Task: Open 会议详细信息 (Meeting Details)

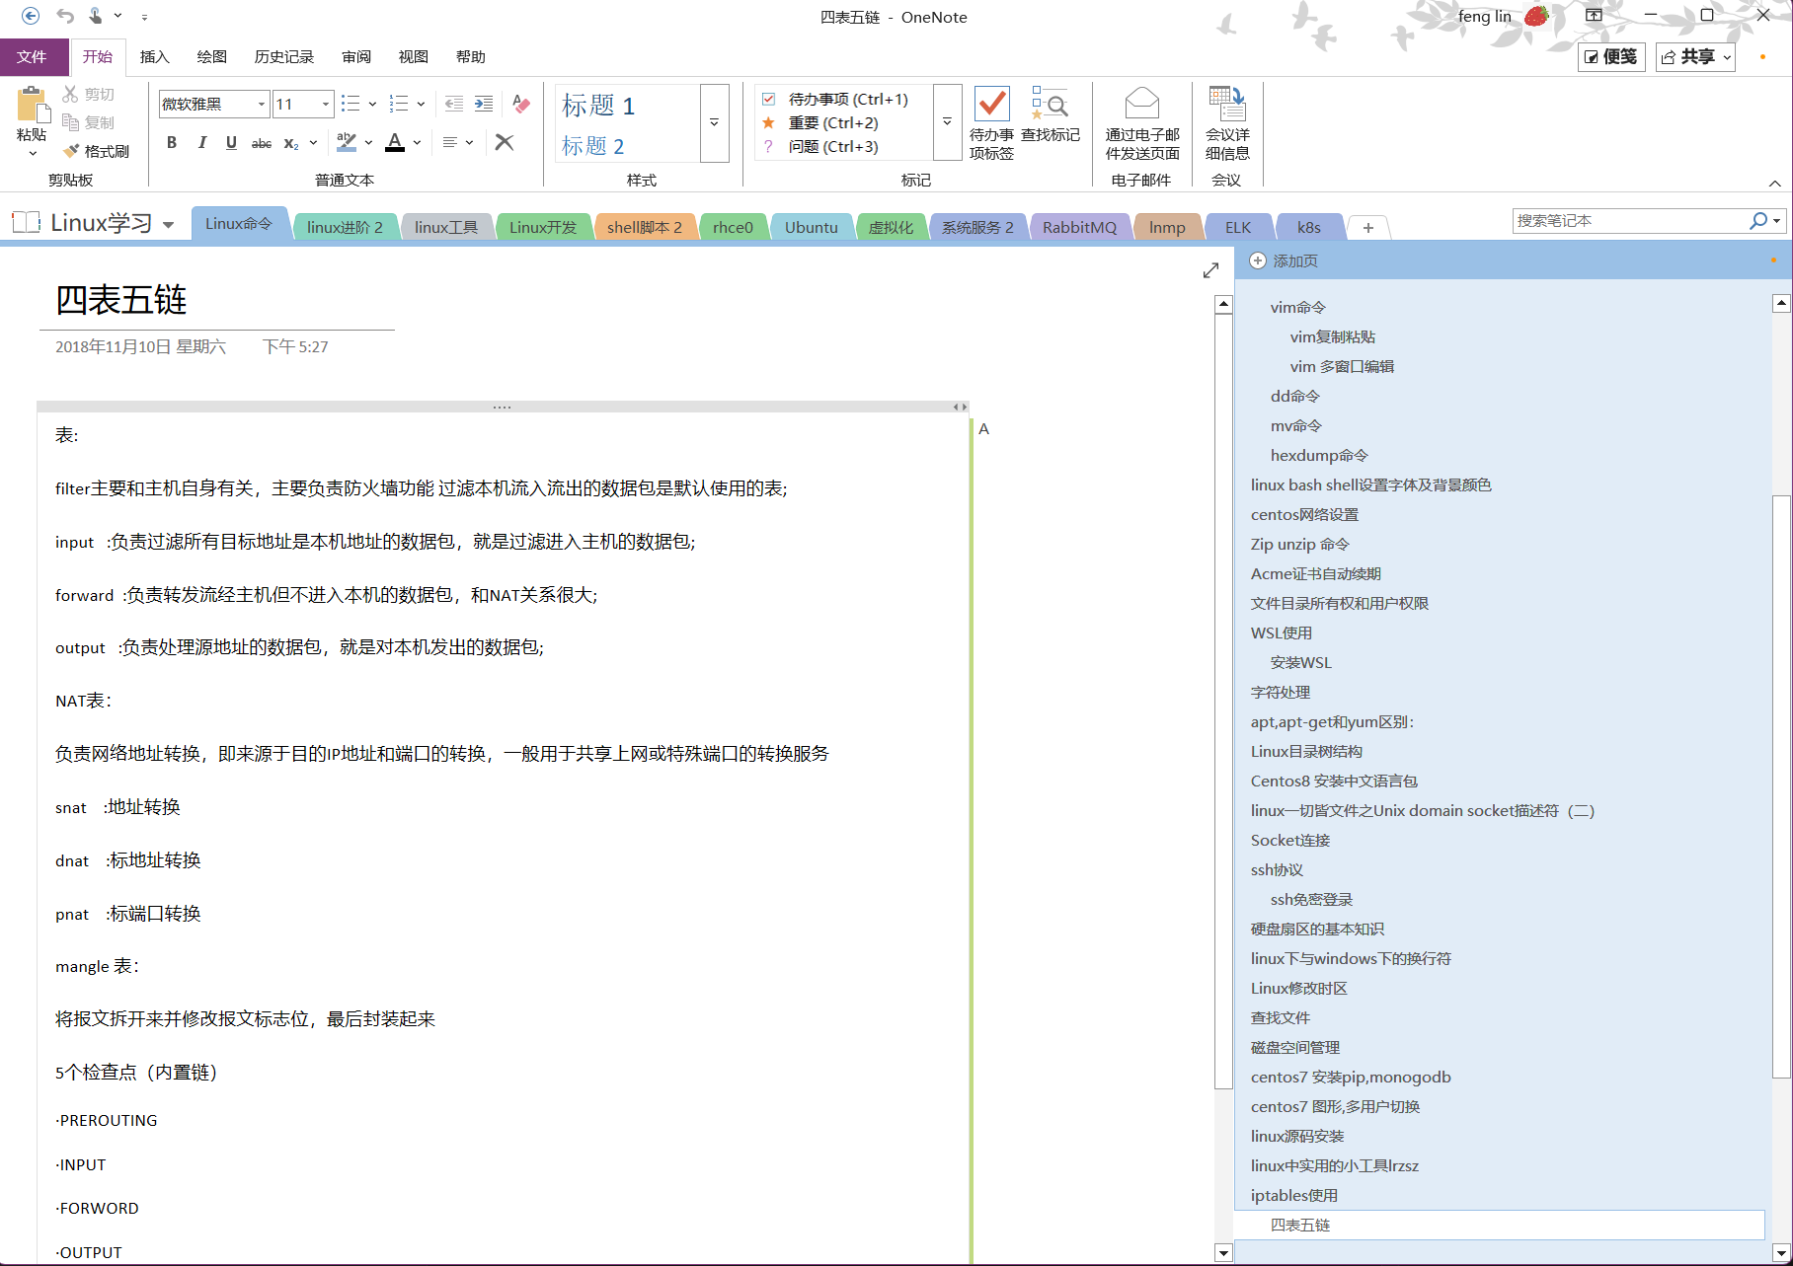Action: [1227, 123]
